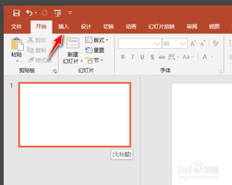The width and height of the screenshot is (232, 185).
Task: Open the 幻灯片放映 tab
Action: point(161,26)
